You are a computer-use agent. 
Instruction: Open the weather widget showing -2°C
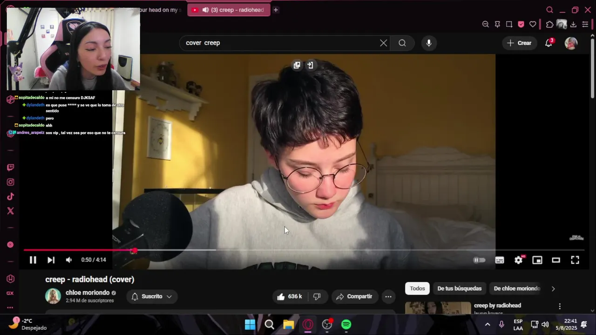(29, 324)
